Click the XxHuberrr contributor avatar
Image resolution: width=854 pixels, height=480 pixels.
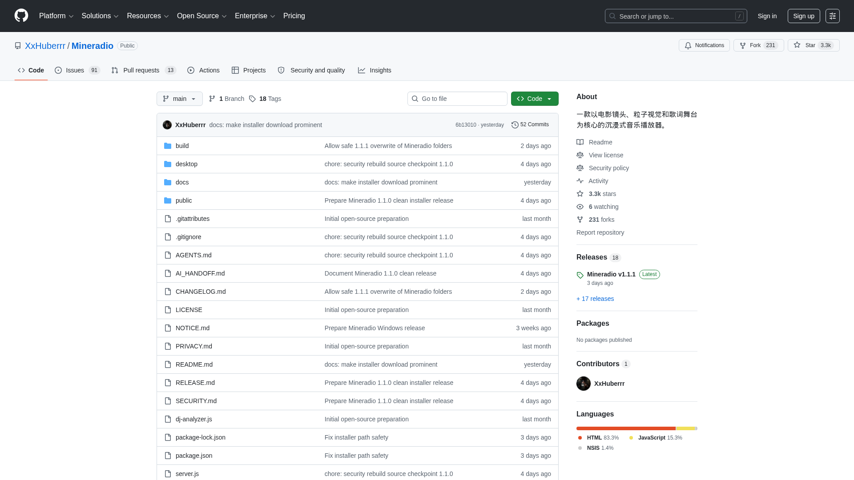584,384
